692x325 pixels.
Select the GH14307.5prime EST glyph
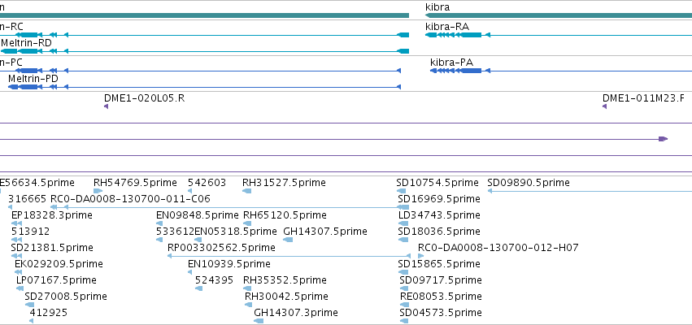pyautogui.click(x=288, y=240)
